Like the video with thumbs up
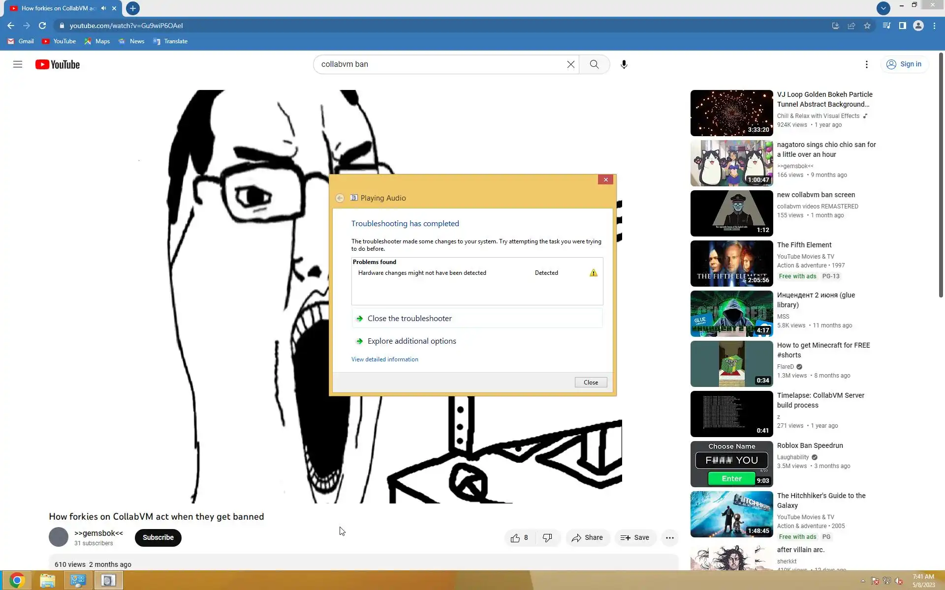Viewport: 945px width, 590px height. point(515,538)
